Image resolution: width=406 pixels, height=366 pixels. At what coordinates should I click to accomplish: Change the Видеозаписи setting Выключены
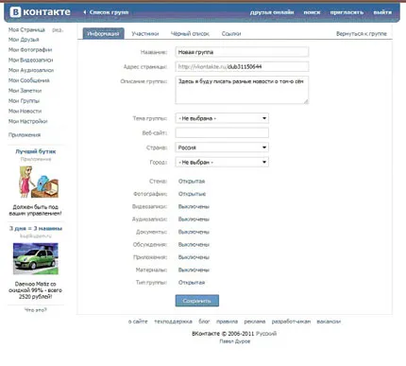pos(194,207)
